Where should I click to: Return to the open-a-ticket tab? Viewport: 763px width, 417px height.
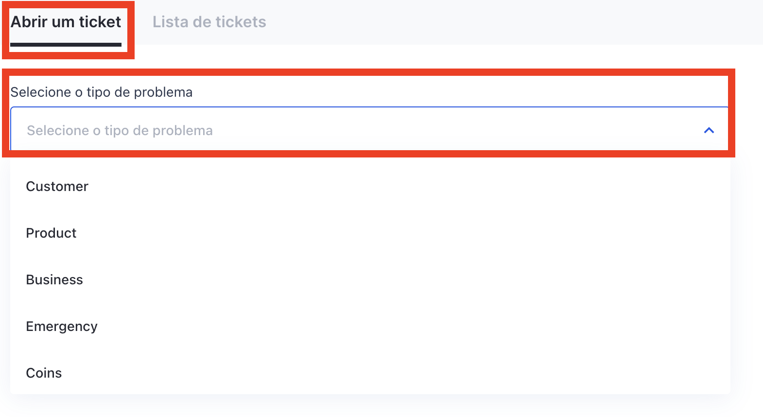(x=66, y=22)
